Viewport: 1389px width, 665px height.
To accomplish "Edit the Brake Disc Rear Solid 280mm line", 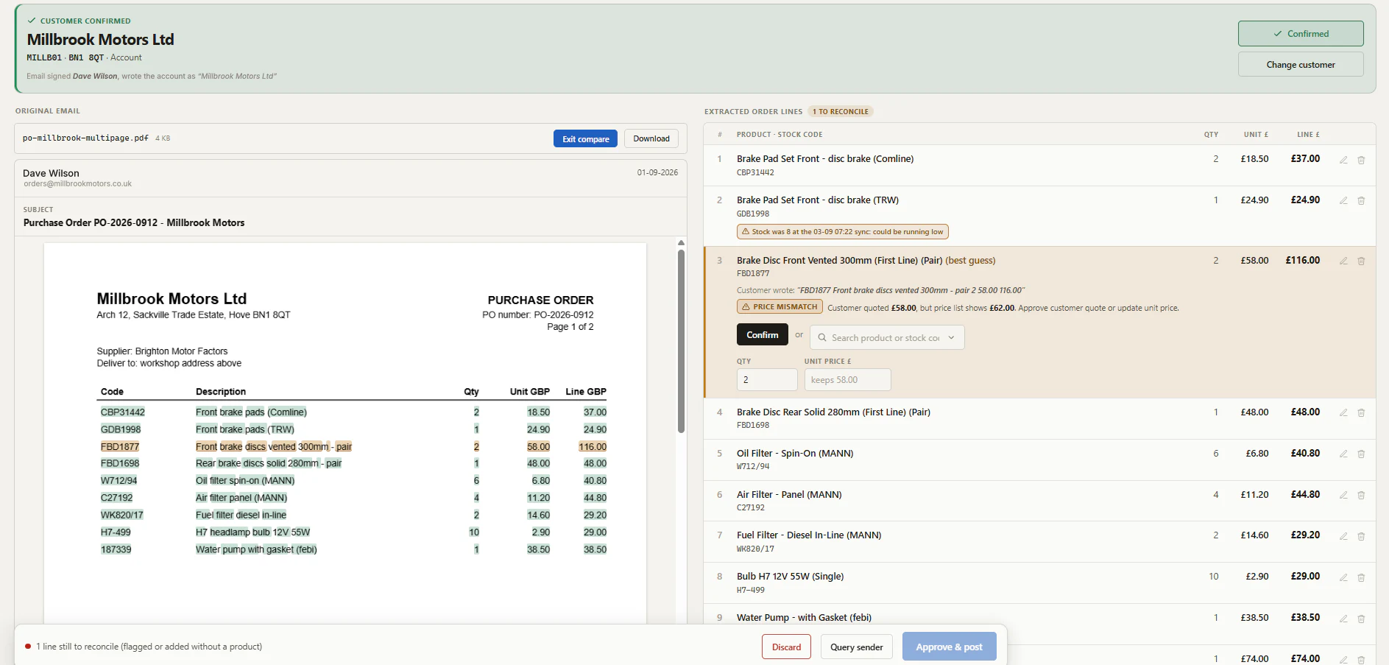I will click(1343, 412).
